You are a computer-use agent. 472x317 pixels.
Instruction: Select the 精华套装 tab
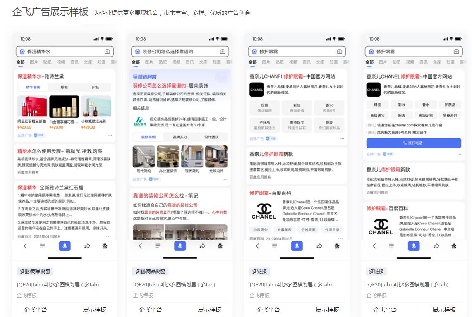pos(33,87)
